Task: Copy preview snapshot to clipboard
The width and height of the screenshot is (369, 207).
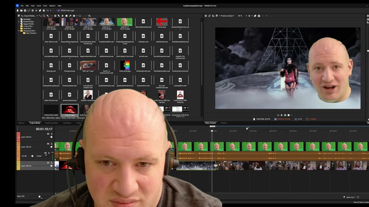Action: tap(255, 16)
